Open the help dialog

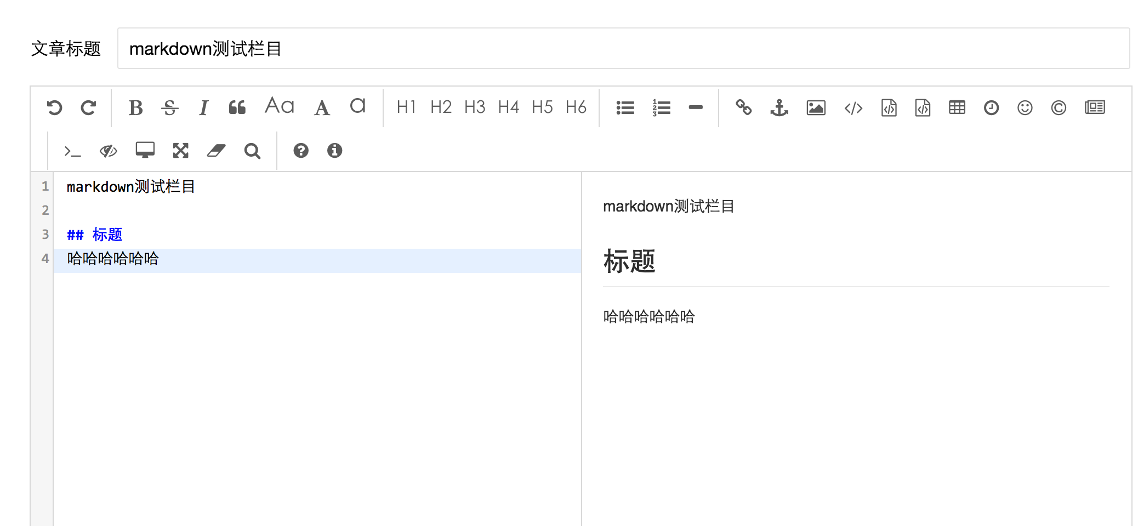[x=301, y=150]
